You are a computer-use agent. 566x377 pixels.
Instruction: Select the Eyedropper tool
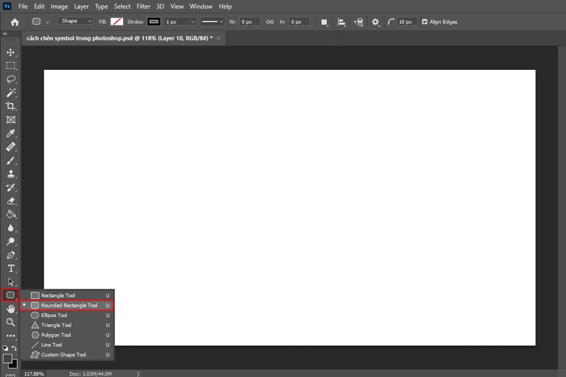coord(11,133)
